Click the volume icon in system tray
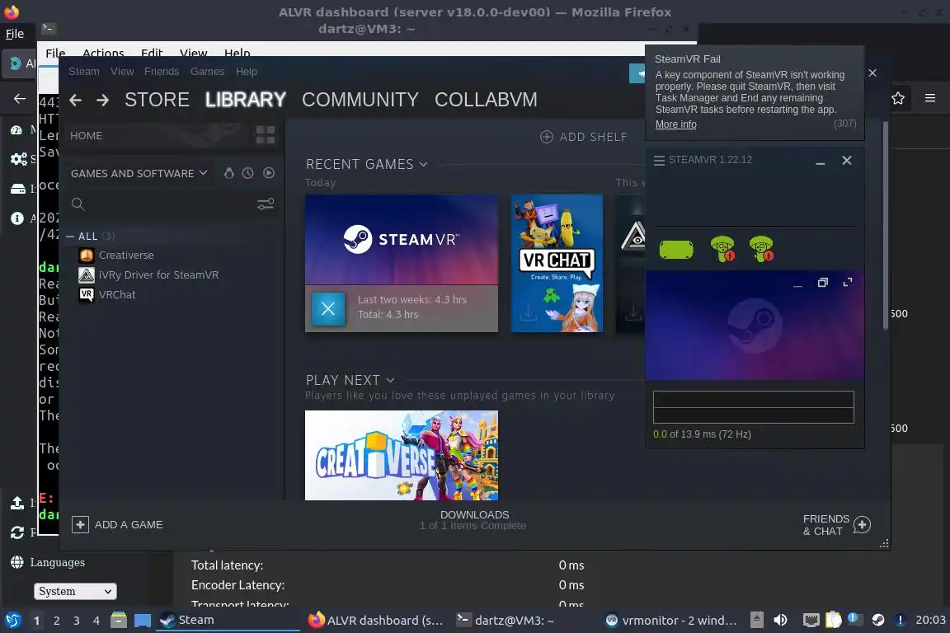The height and width of the screenshot is (633, 950). click(780, 620)
